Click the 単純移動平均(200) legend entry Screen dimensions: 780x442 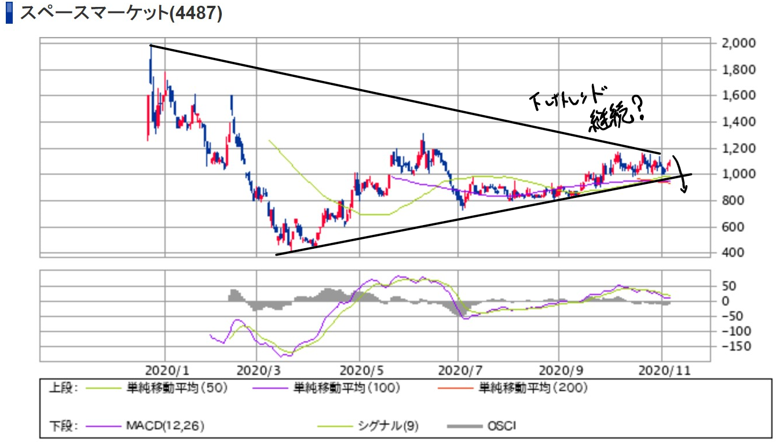[x=533, y=388]
